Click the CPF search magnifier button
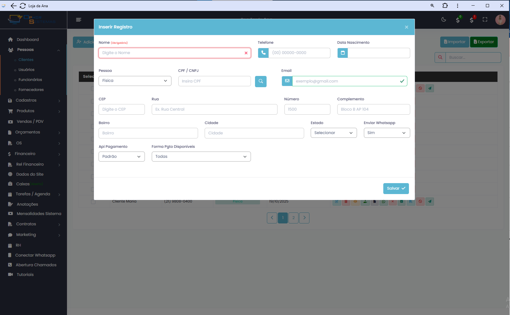 (x=261, y=82)
